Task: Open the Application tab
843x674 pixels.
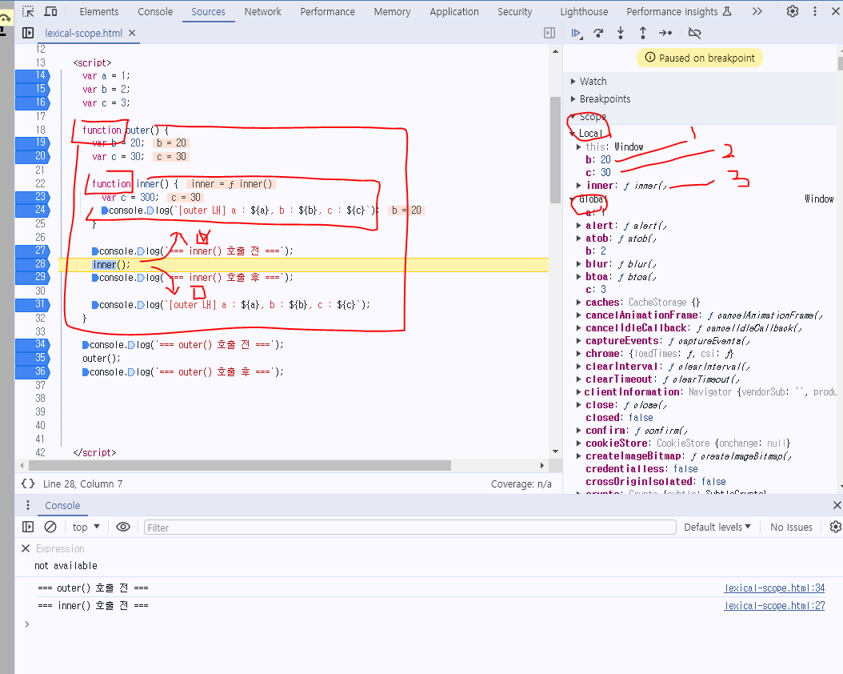Action: pos(454,11)
